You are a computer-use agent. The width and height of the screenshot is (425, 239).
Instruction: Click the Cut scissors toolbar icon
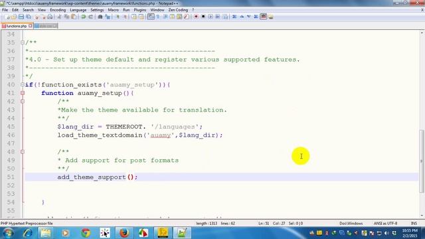click(x=59, y=17)
